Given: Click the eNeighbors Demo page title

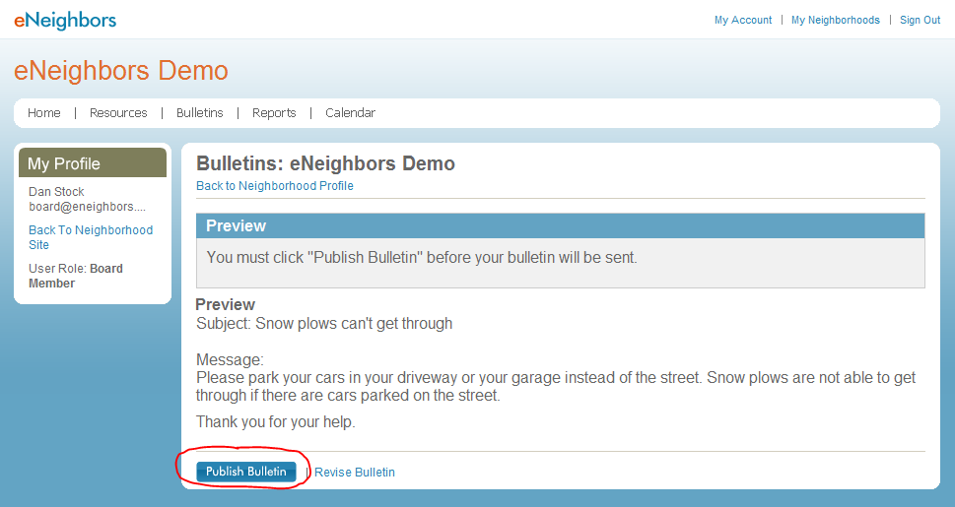Looking at the screenshot, I should coord(121,71).
